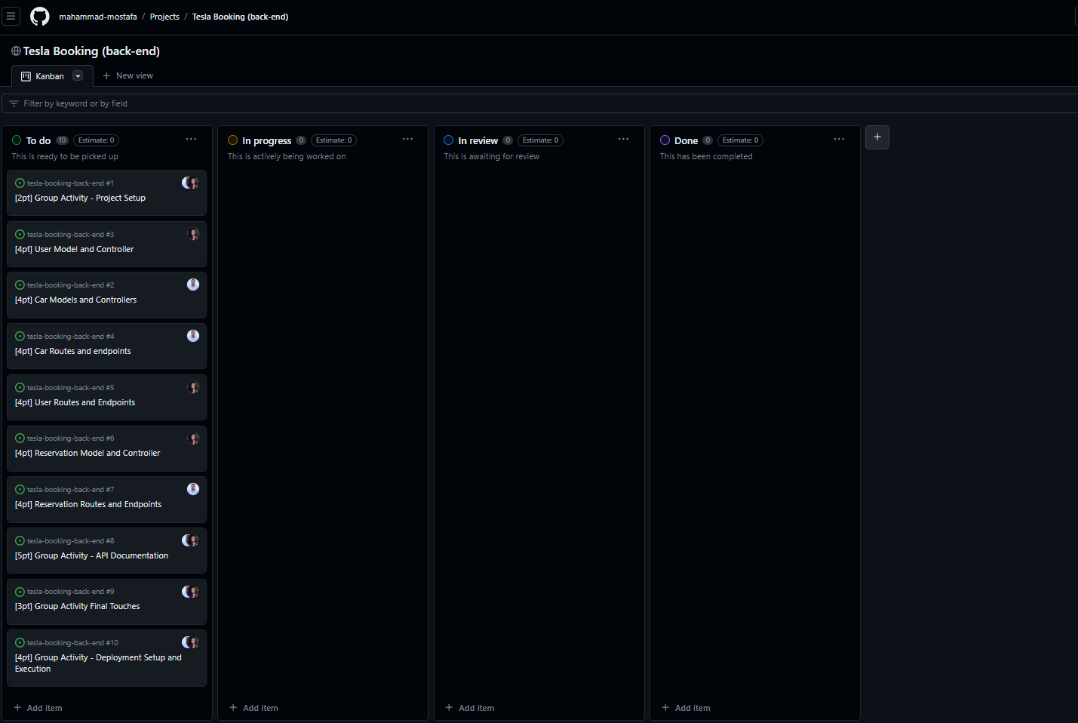Click the In progress status color circle
Viewport: 1078px width, 723px height.
tap(232, 140)
